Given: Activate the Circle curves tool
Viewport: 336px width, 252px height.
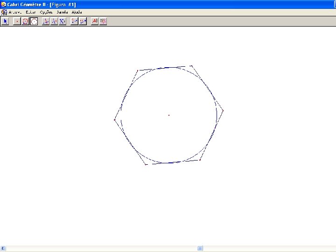Looking at the screenshot, I should [34, 21].
